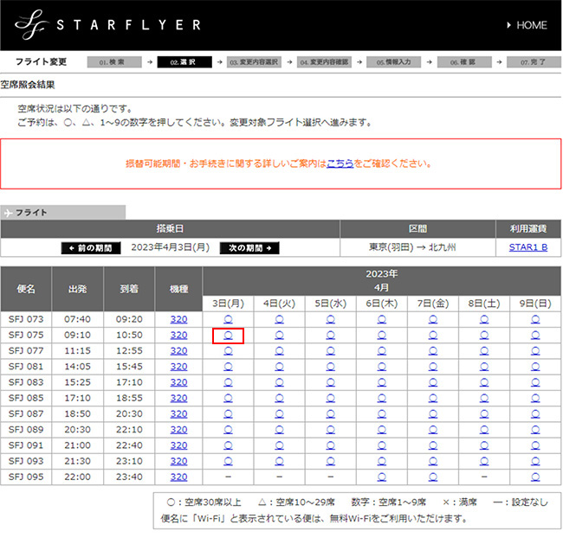
Task: Click 前の期間 previous period button
Action: coord(92,247)
